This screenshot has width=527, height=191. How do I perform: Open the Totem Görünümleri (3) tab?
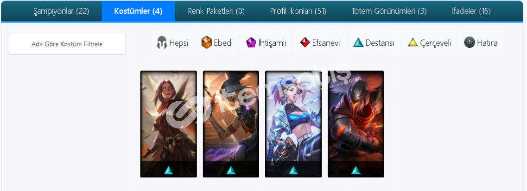tap(389, 11)
